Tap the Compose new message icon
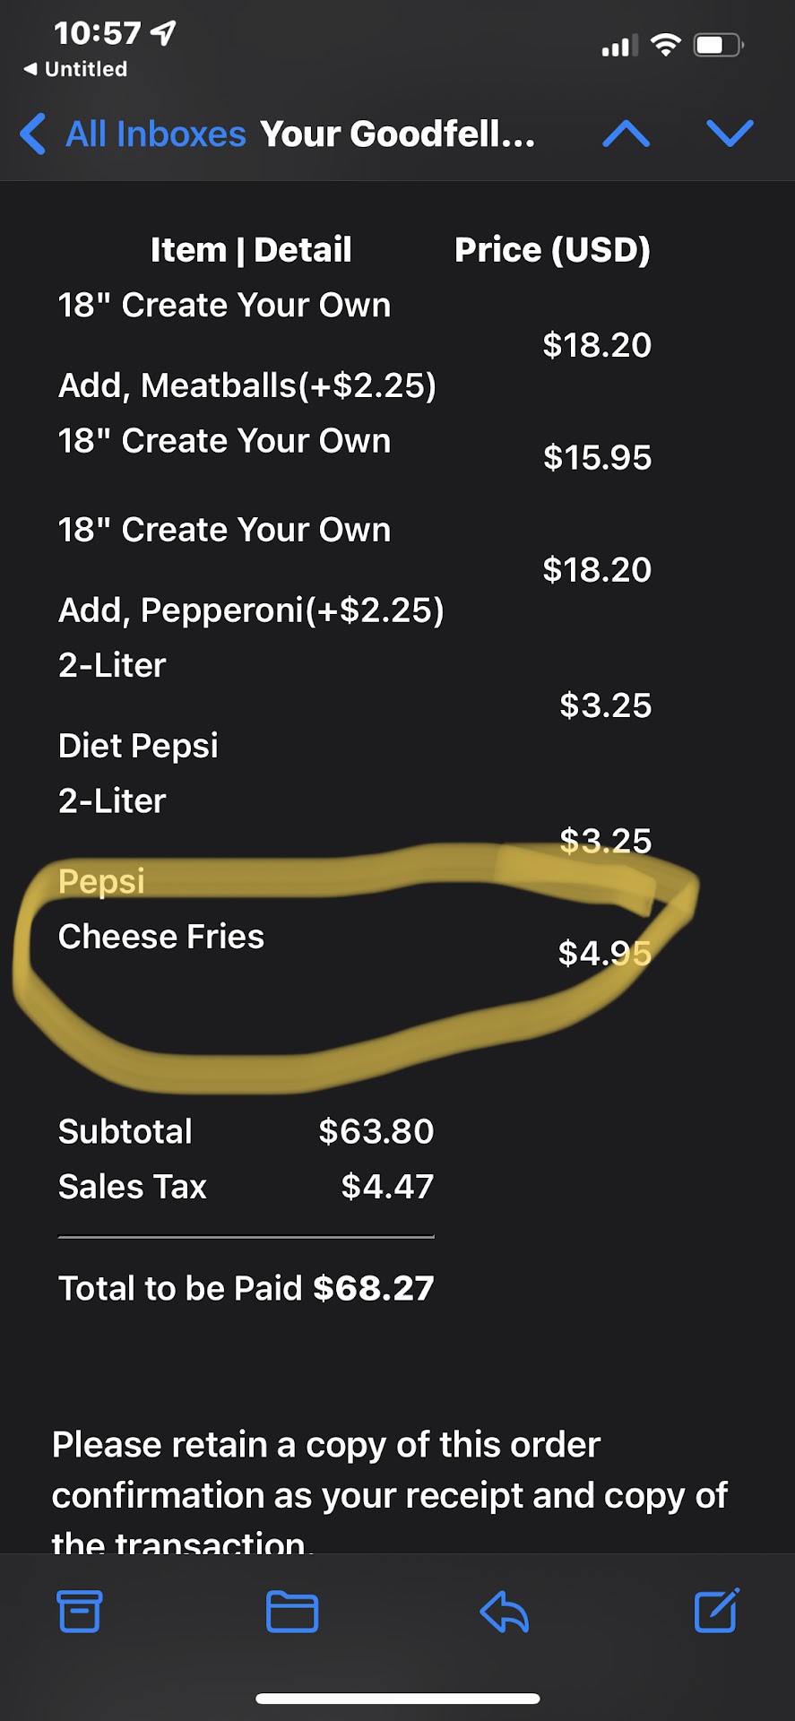 pyautogui.click(x=716, y=1610)
